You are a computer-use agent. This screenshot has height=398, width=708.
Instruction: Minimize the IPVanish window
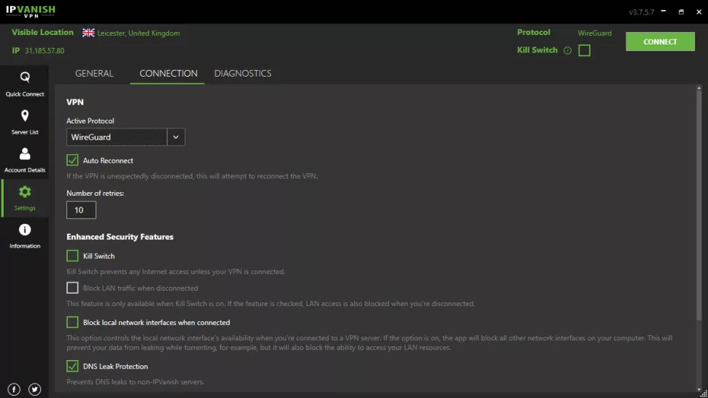click(x=663, y=11)
